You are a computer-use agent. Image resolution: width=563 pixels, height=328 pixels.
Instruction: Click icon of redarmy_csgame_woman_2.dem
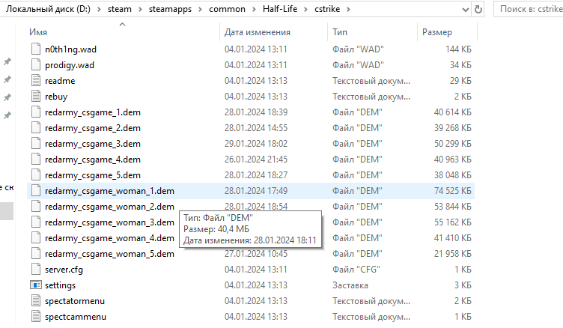(x=36, y=207)
